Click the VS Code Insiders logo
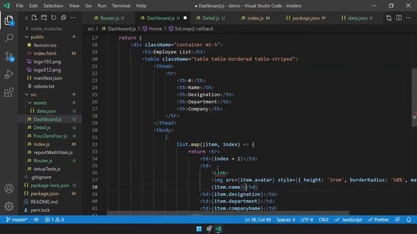417x234 pixels. click(x=7, y=6)
